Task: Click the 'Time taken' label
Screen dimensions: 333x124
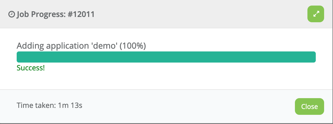Action: (36, 105)
